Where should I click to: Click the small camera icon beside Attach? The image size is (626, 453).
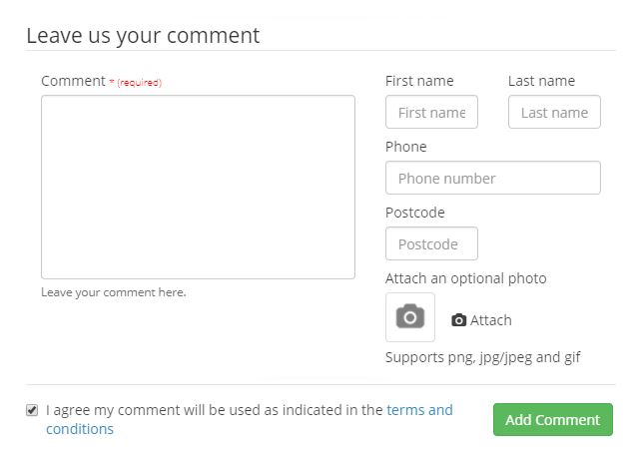(x=458, y=320)
